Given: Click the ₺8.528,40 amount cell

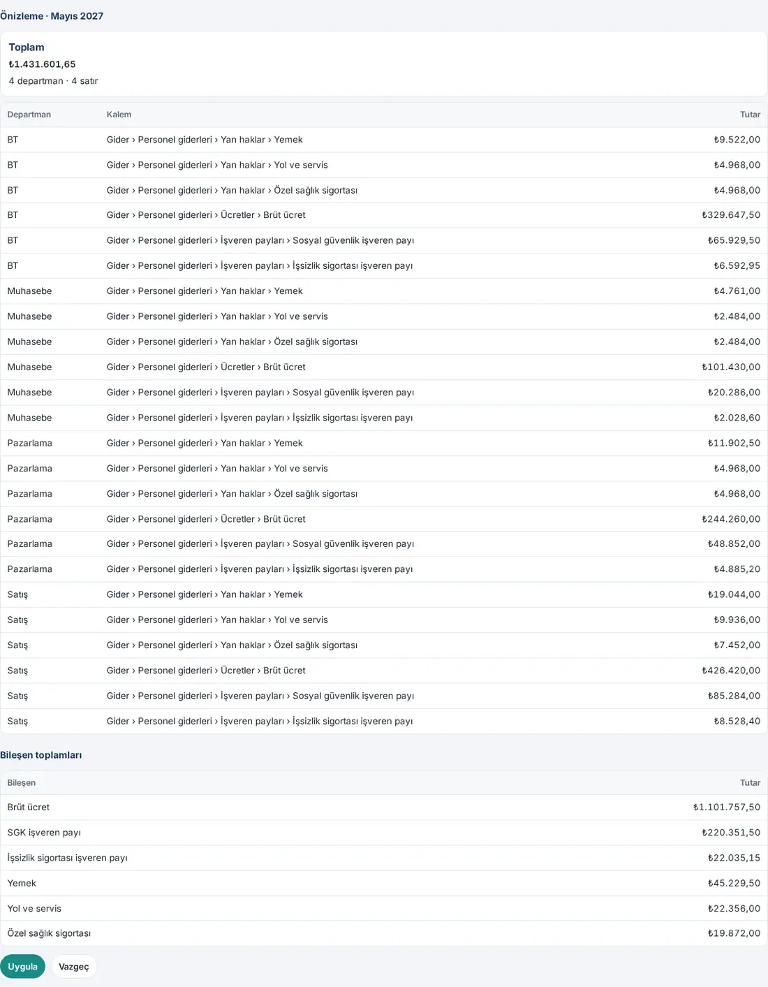Looking at the screenshot, I should coord(737,721).
